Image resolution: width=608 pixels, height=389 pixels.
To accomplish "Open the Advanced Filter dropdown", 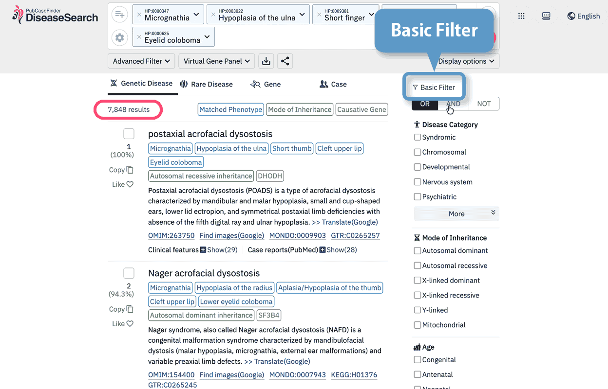I will pyautogui.click(x=141, y=61).
